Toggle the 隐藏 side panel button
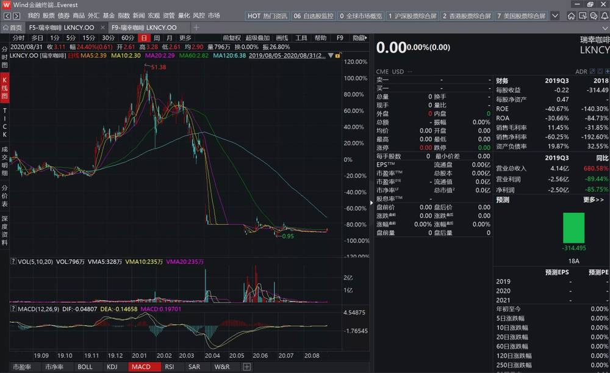This screenshot has height=373, width=610. [x=359, y=38]
